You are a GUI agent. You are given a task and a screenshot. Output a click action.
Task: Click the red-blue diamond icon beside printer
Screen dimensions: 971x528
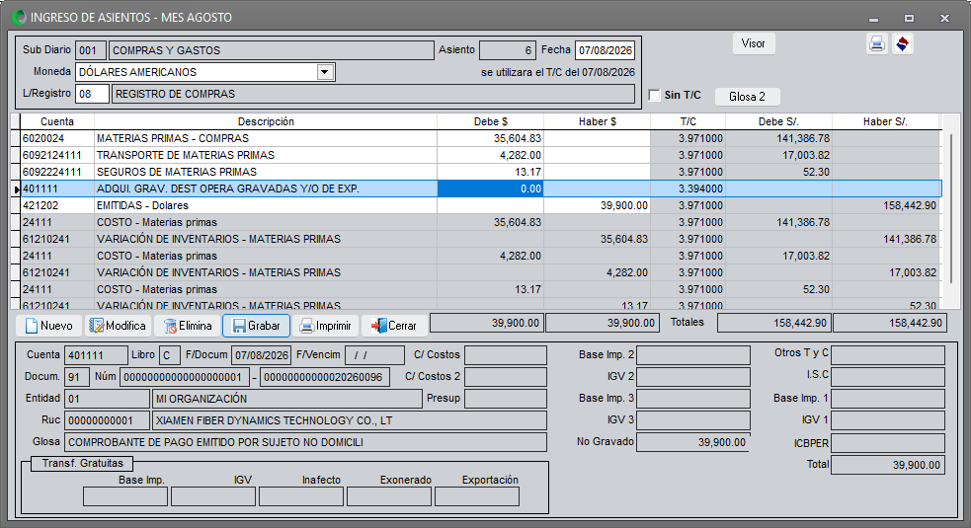click(x=902, y=44)
